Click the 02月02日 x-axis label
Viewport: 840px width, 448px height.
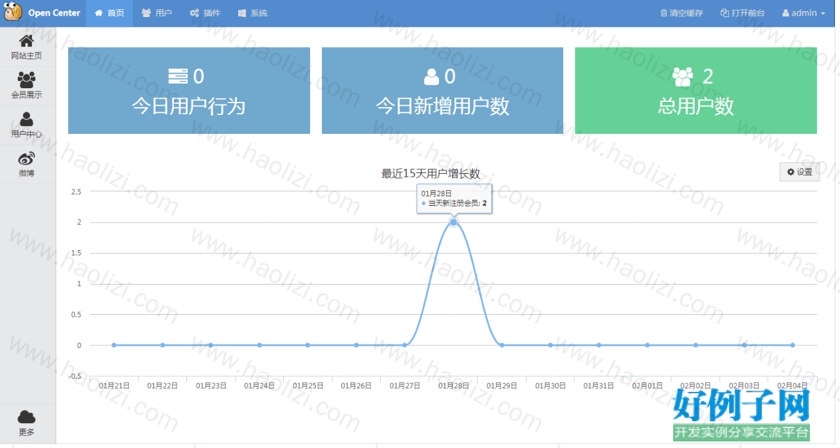pos(695,386)
